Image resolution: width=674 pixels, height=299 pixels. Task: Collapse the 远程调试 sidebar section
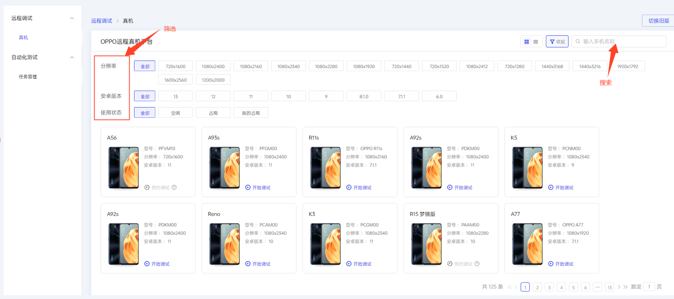click(x=72, y=18)
